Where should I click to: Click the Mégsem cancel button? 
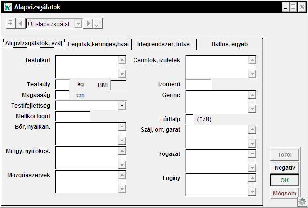[x=284, y=193]
